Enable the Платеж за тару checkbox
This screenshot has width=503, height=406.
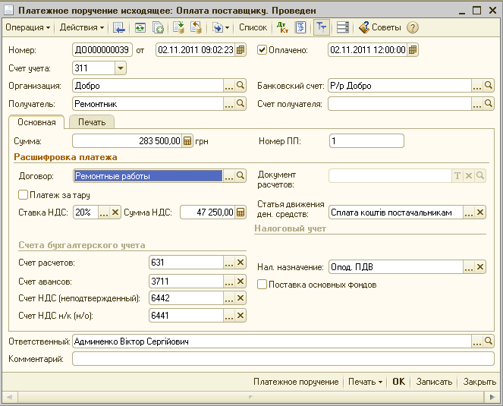(x=23, y=195)
